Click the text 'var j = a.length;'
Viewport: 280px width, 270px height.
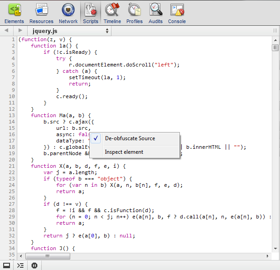[70, 172]
